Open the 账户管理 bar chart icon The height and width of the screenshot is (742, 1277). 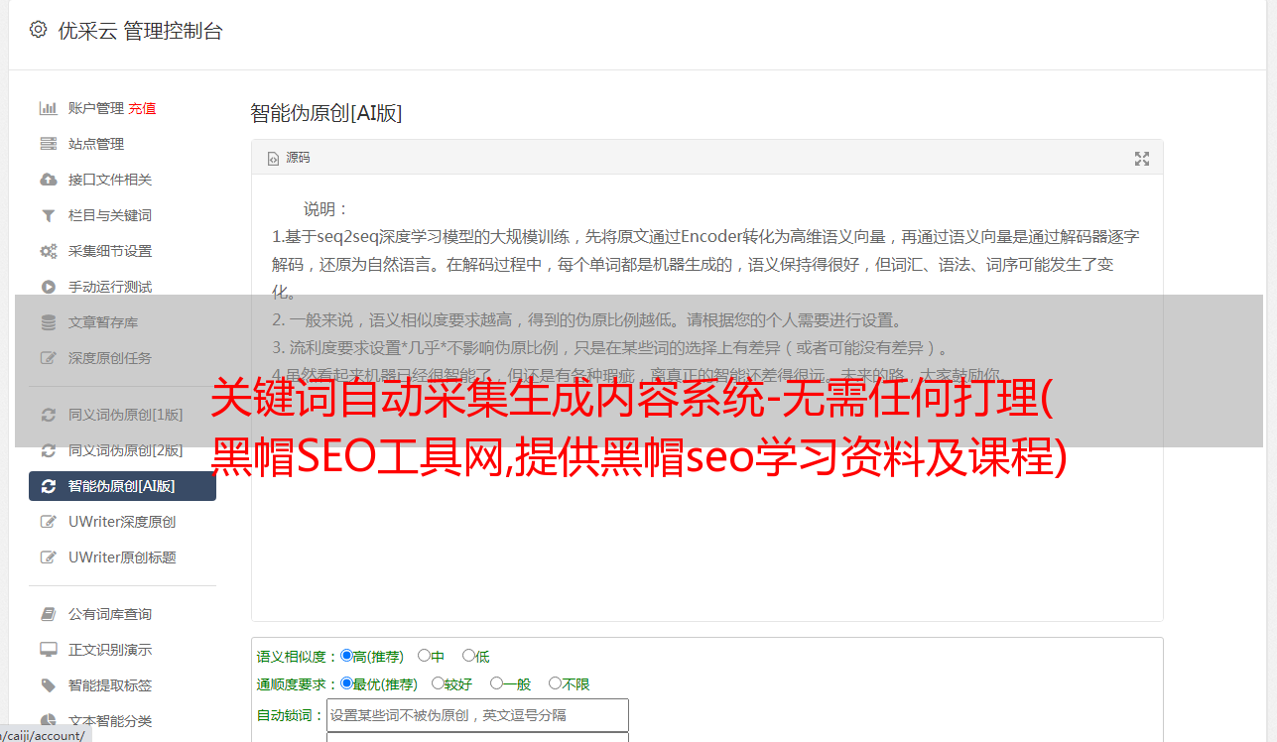pos(48,108)
